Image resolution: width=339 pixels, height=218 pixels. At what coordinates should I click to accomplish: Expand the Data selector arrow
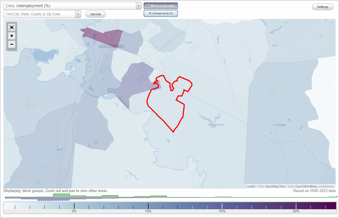138,6
